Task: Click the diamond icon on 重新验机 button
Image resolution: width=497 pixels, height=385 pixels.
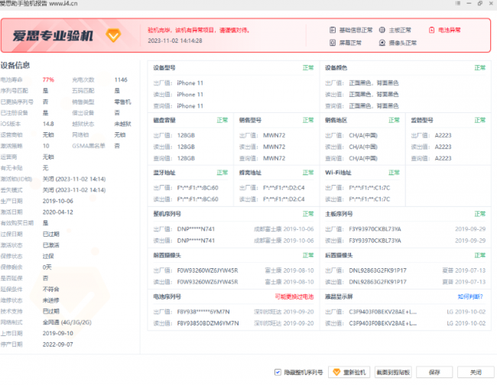Action: [336, 372]
